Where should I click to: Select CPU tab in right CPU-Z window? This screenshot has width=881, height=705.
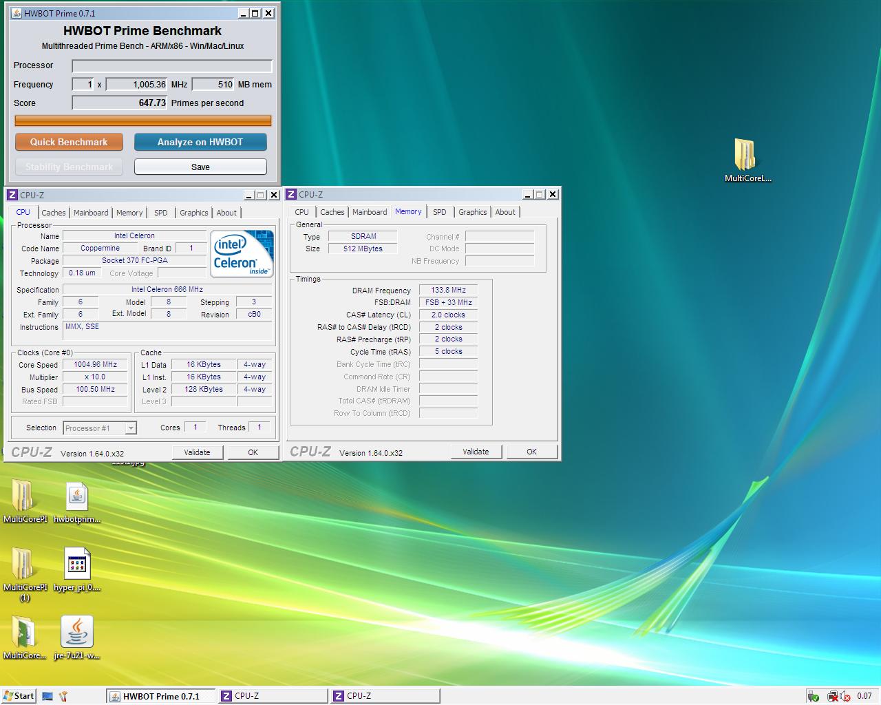301,212
